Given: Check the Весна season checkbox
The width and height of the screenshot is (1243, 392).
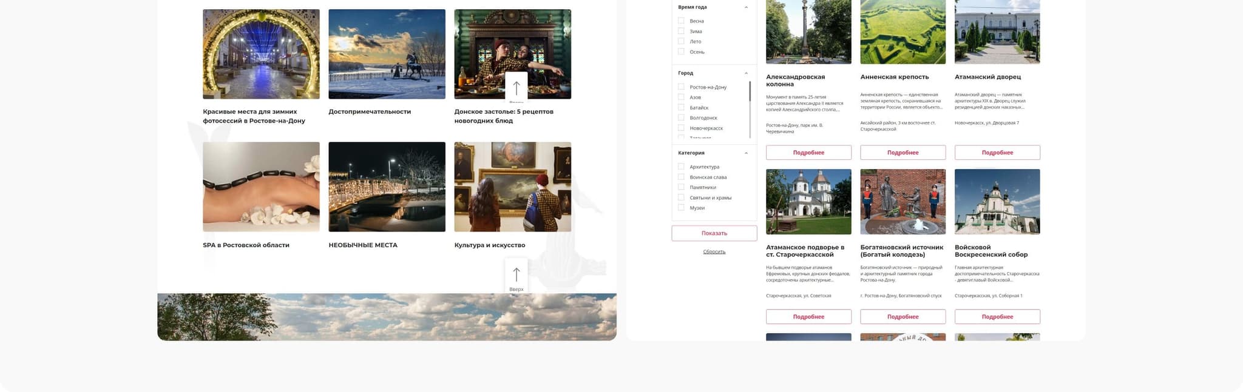Looking at the screenshot, I should [681, 21].
